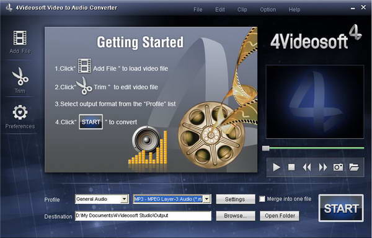Open the Help menu

pyautogui.click(x=294, y=9)
